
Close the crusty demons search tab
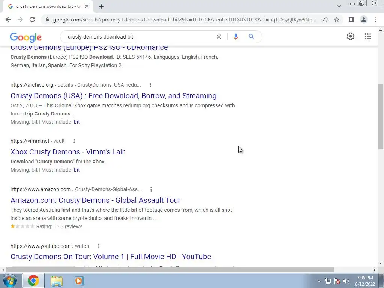[87, 7]
